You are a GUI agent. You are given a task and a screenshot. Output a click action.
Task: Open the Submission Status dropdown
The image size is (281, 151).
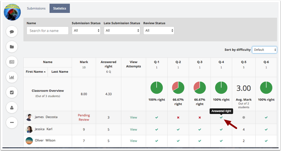coord(86,31)
